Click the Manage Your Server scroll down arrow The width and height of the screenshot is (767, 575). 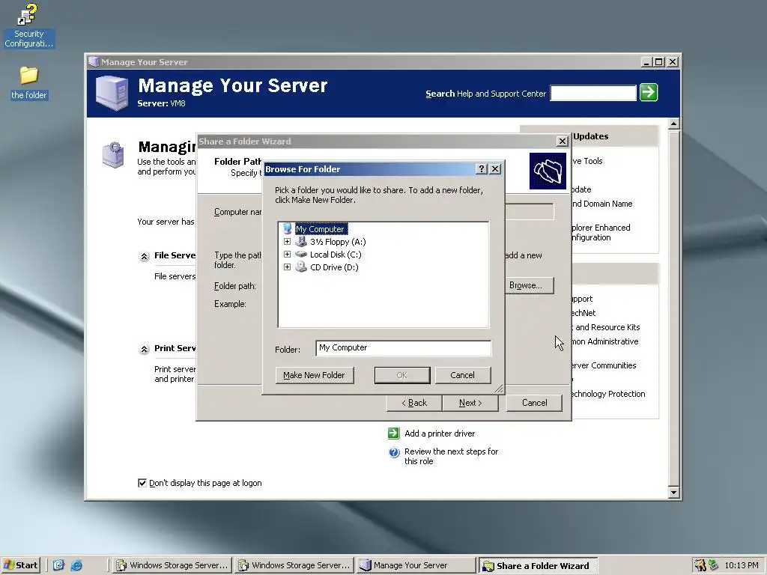(673, 493)
